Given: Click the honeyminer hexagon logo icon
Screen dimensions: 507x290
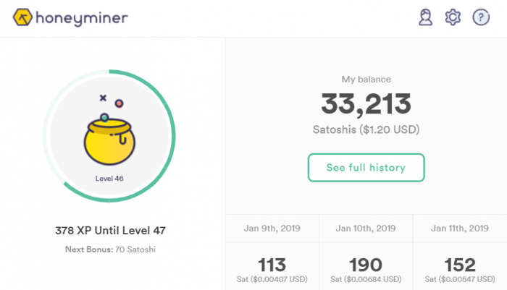Looking at the screenshot, I should click(22, 17).
